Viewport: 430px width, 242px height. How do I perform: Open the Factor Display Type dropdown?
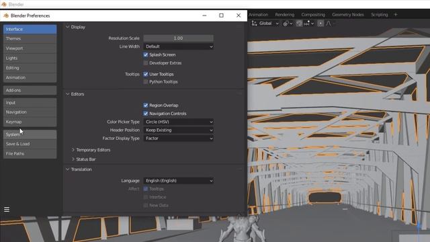[179, 138]
